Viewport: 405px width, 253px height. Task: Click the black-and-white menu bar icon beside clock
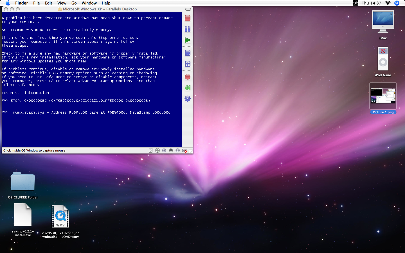(356, 3)
